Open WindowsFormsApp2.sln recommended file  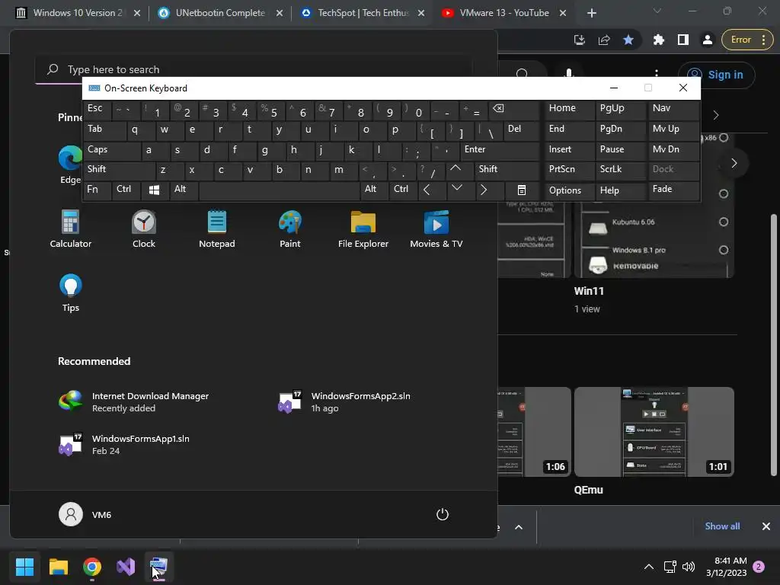pyautogui.click(x=345, y=402)
